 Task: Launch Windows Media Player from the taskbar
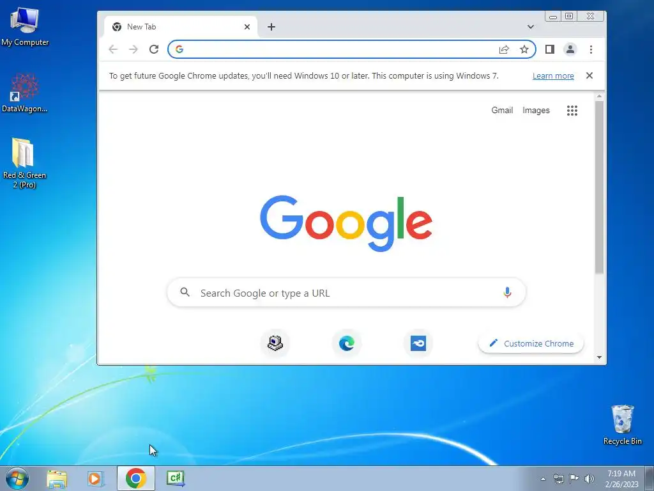coord(96,478)
